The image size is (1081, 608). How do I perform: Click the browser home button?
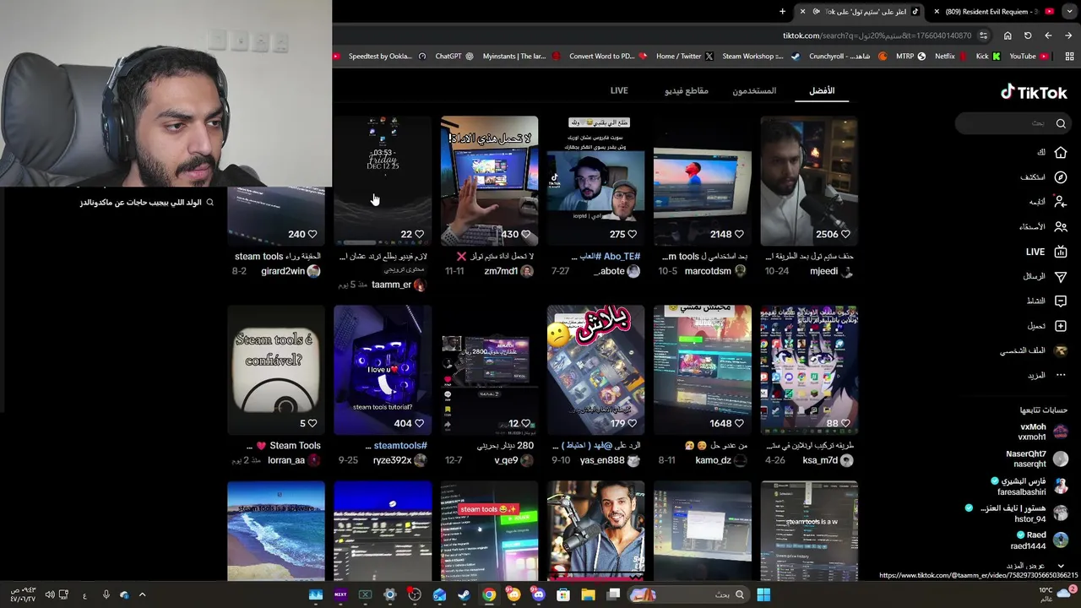click(1008, 35)
